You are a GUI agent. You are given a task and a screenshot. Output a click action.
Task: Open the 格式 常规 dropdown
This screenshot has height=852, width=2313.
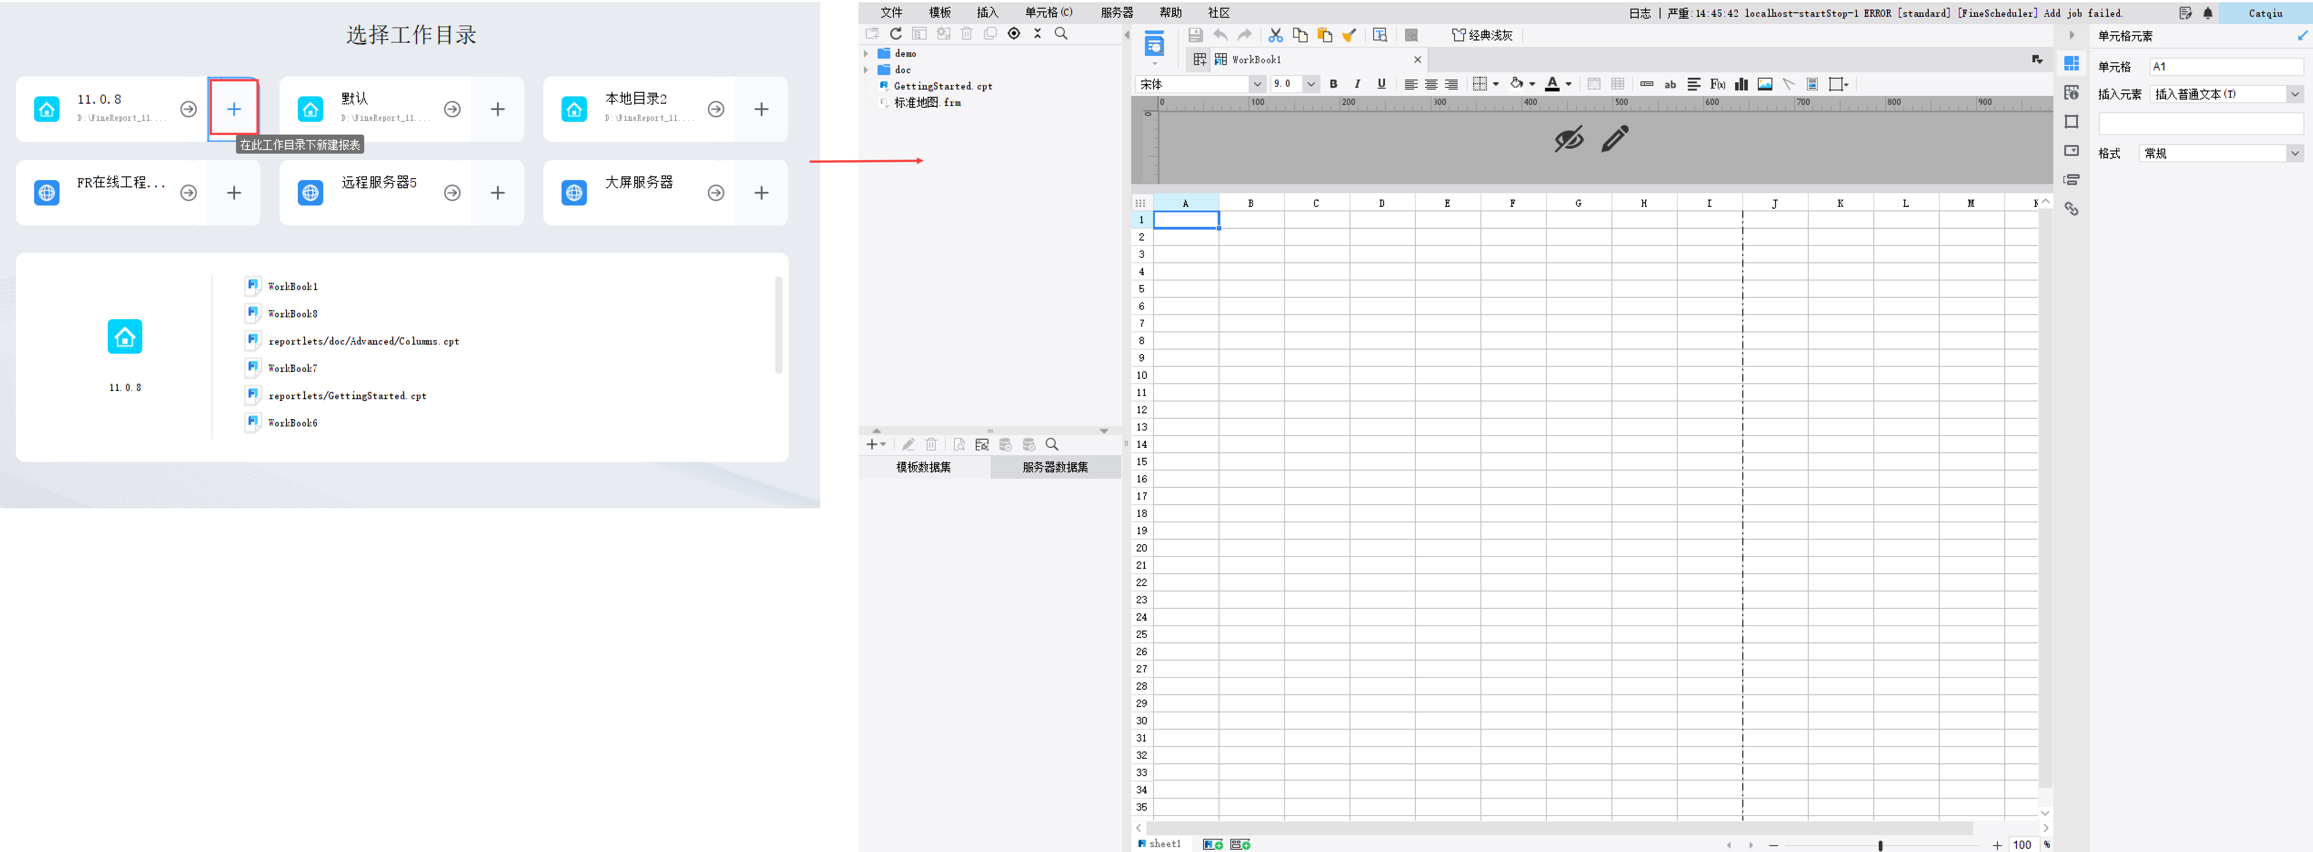click(2294, 154)
